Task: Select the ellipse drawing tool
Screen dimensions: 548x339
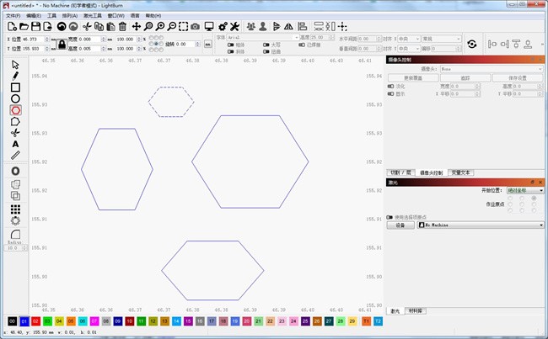Action: 15,98
